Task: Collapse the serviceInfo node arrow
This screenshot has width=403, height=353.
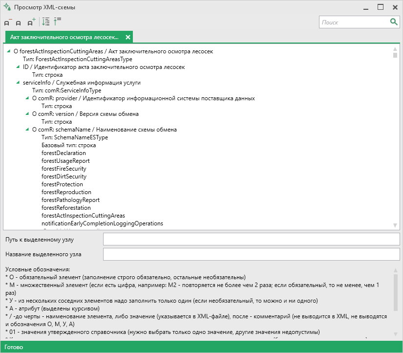Action: pyautogui.click(x=18, y=83)
